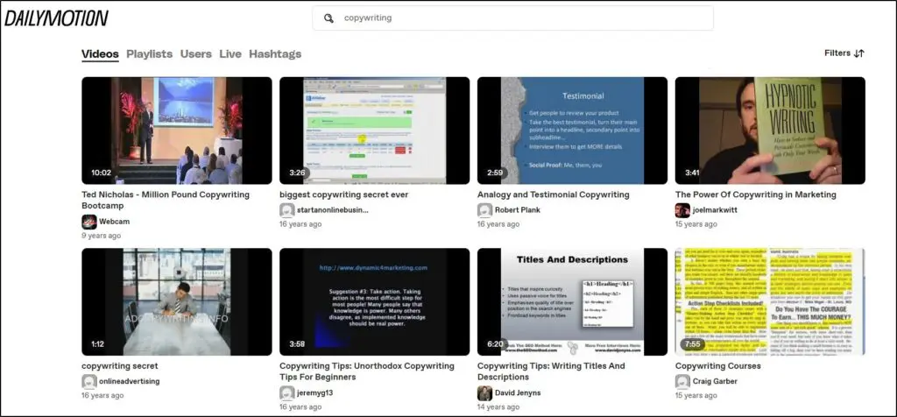Viewport: 897px width, 417px height.
Task: Open startanonlinebusin... channel name
Action: tap(333, 210)
